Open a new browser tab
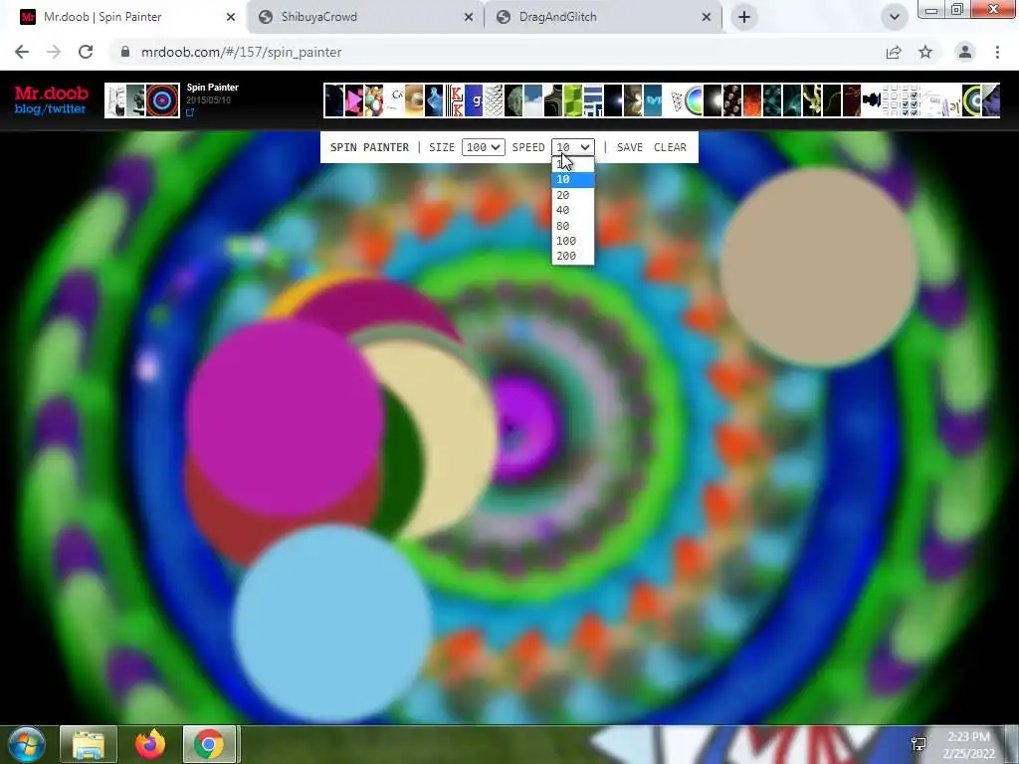 (x=744, y=17)
